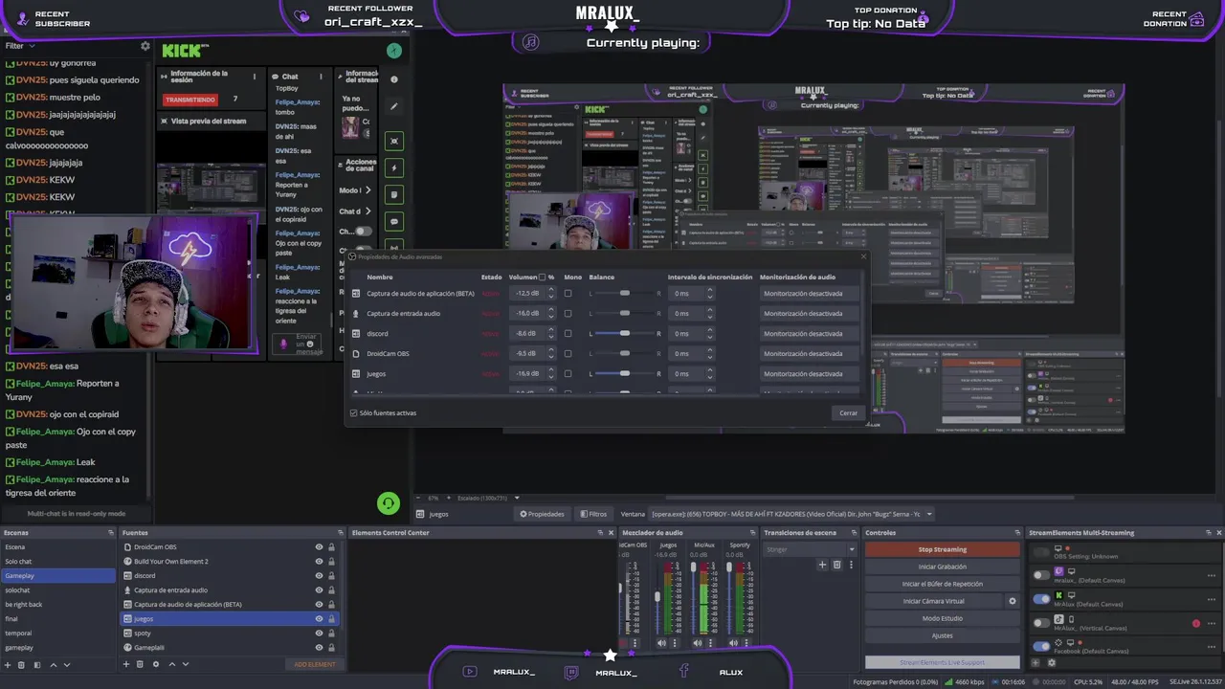Enable the Volumen percent checkbox
The image size is (1225, 689).
(543, 278)
